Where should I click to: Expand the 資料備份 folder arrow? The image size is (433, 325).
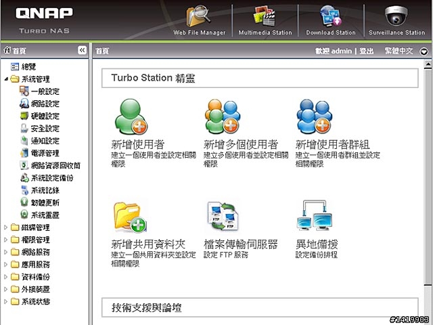6,277
